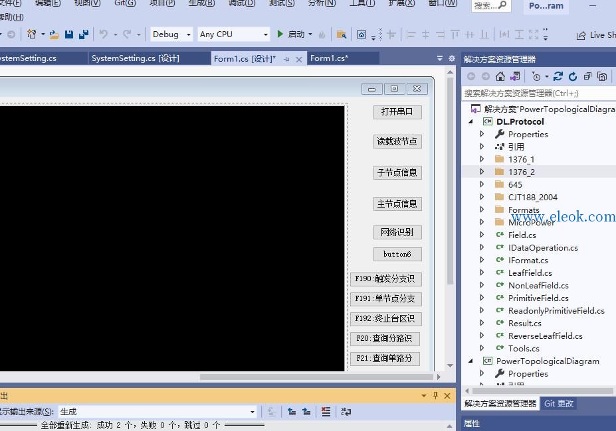Open the 工具(T) Tools menu
The width and height of the screenshot is (616, 431).
362,3
